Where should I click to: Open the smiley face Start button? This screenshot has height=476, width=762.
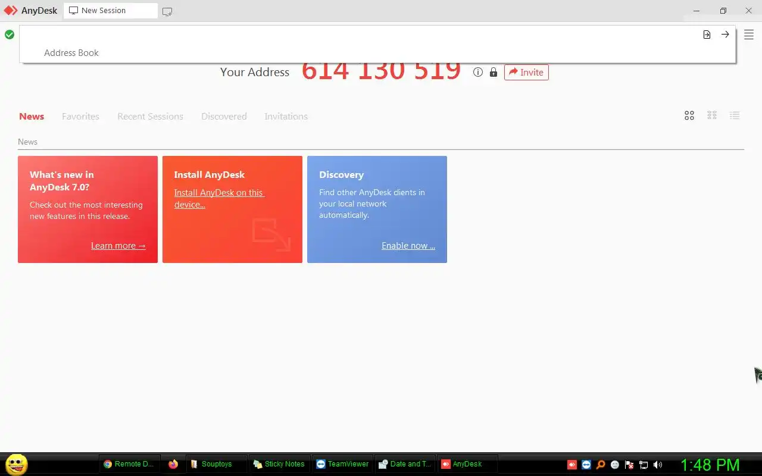(16, 464)
